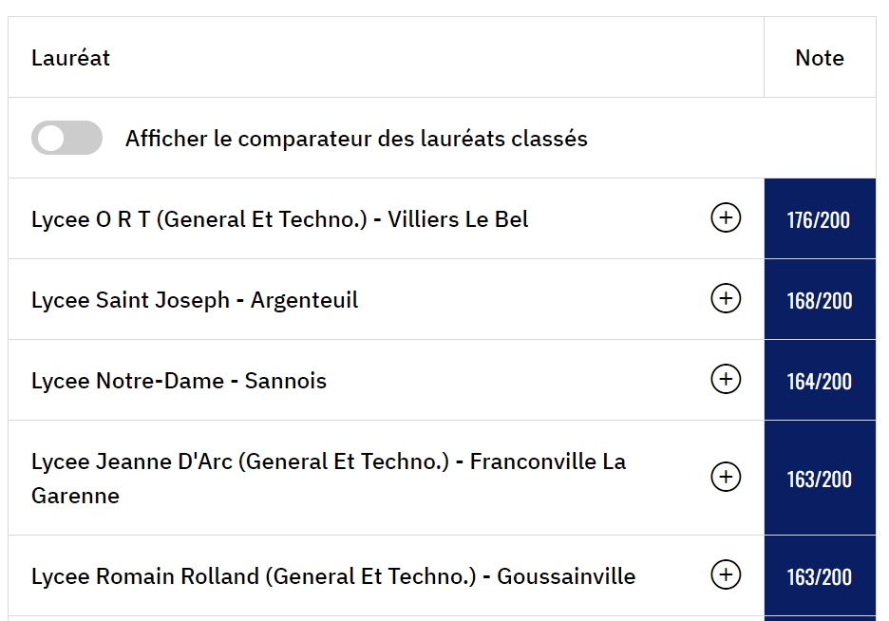Enable the lauréats comparator switch
The width and height of the screenshot is (889, 621).
(66, 139)
